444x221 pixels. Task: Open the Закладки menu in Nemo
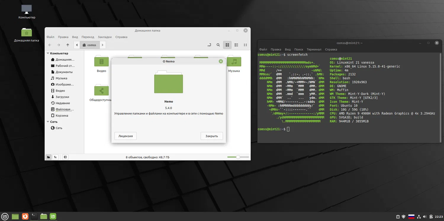[x=105, y=37]
